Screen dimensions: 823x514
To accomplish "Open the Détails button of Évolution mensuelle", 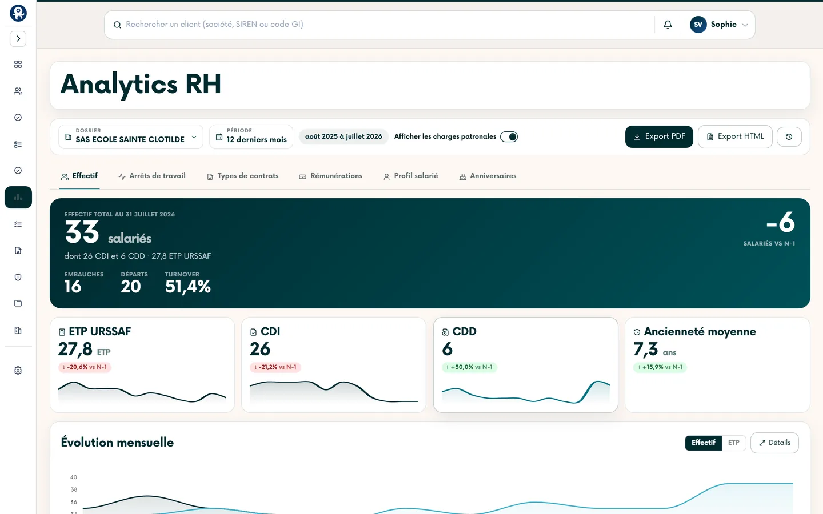I will [774, 443].
